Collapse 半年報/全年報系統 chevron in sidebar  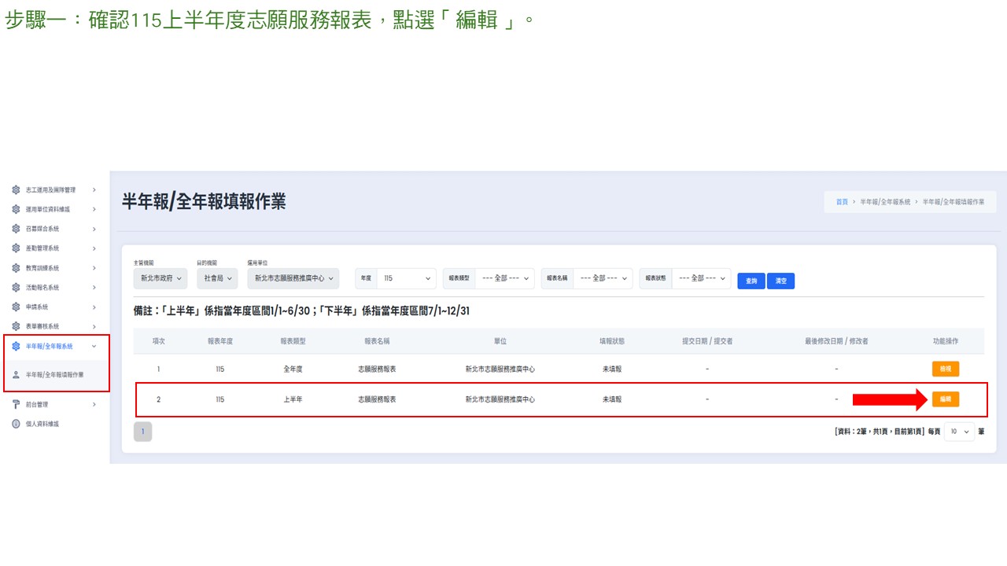94,346
